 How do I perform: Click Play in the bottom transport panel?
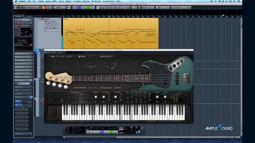(x=111, y=132)
